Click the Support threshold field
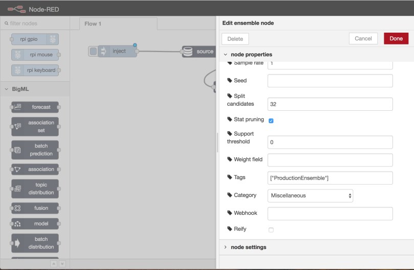This screenshot has height=270, width=414. [330, 142]
